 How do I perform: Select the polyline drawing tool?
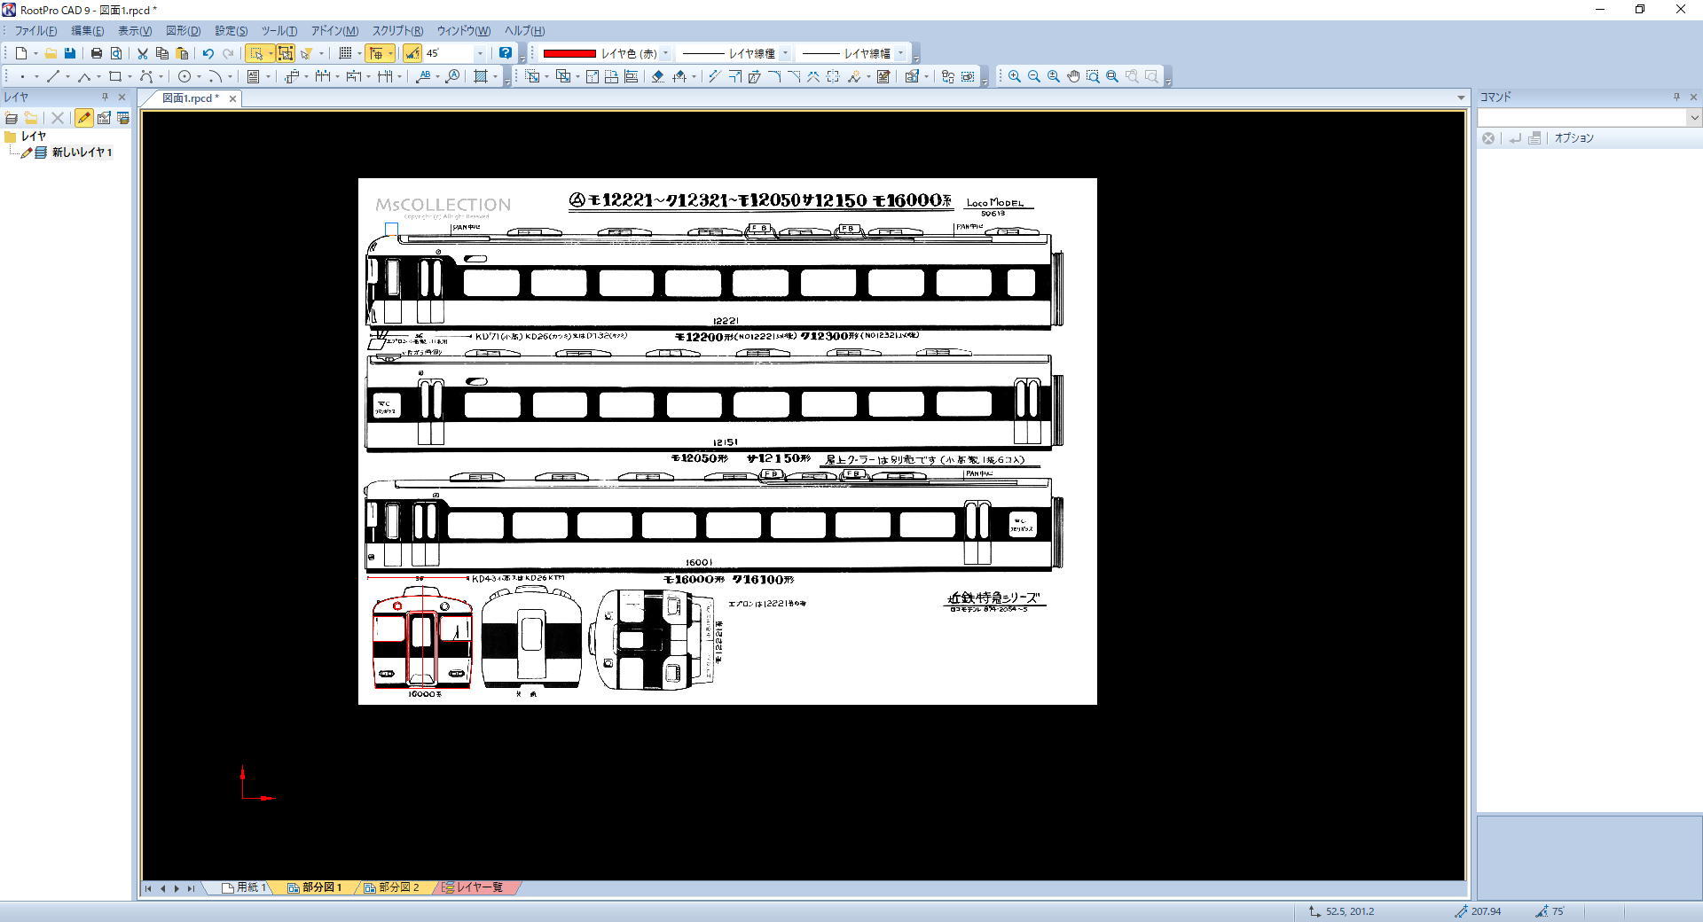click(x=84, y=76)
